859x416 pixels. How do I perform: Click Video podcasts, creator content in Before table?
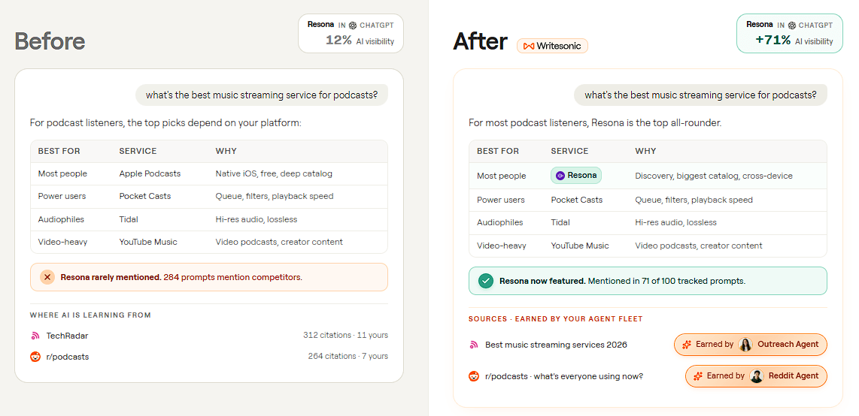(279, 242)
